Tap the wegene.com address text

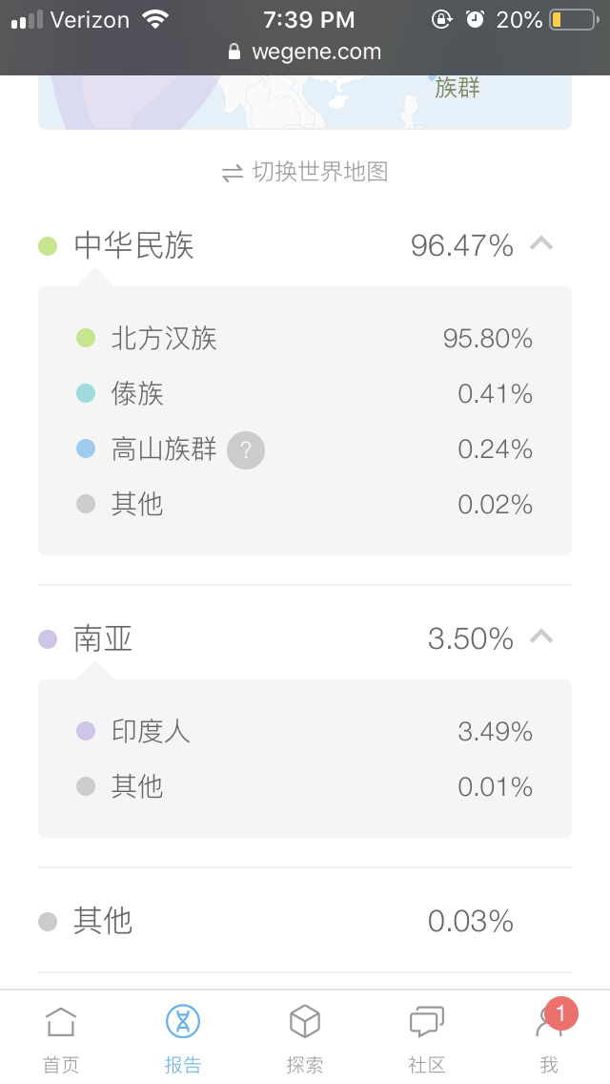coord(316,52)
